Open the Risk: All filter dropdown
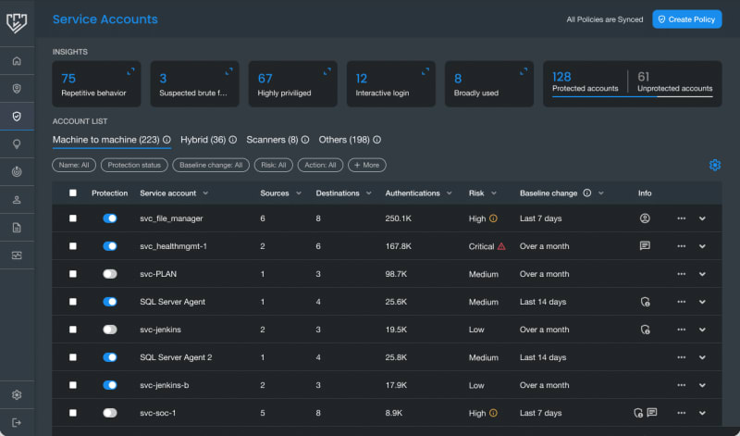Viewport: 740px width, 436px height. coord(273,165)
